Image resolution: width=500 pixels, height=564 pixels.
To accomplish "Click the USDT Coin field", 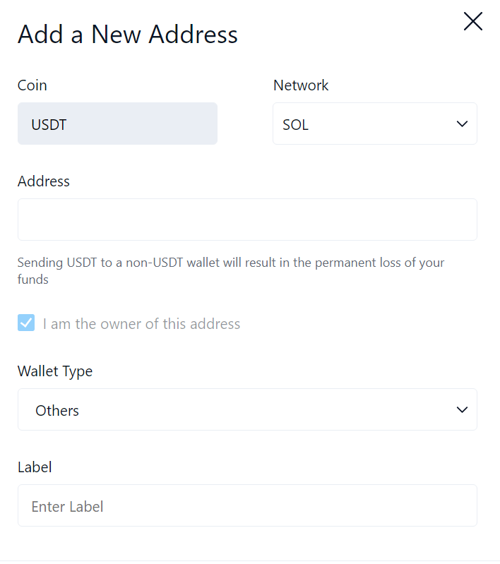I will pyautogui.click(x=117, y=124).
